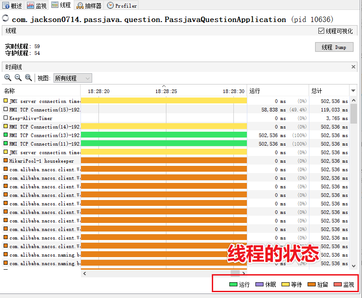Select the Keep-Alive-Timer thread checkbox
Image resolution: width=362 pixels, height=298 pixels.
6,118
